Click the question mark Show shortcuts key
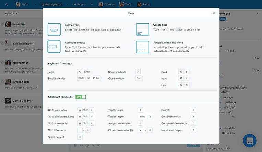Image resolution: width=262 pixels, height=152 pixels. click(x=138, y=72)
